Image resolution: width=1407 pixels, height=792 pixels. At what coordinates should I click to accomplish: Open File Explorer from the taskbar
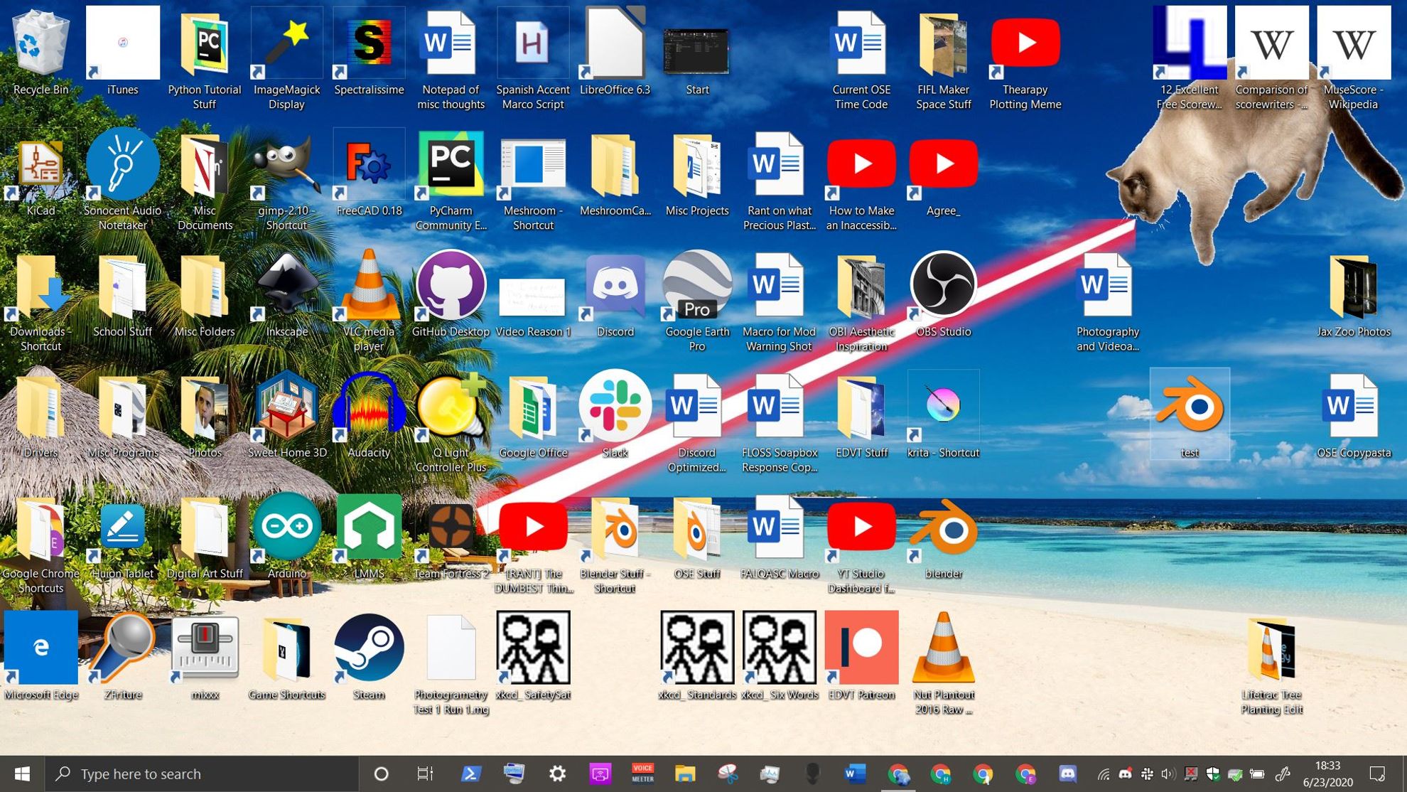click(685, 774)
